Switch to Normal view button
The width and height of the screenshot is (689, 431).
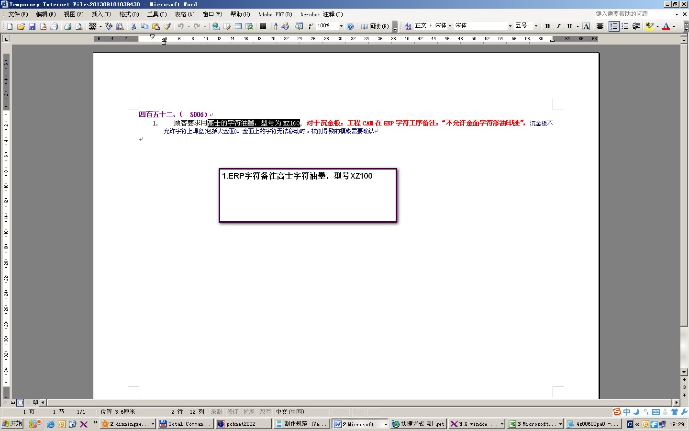5,402
